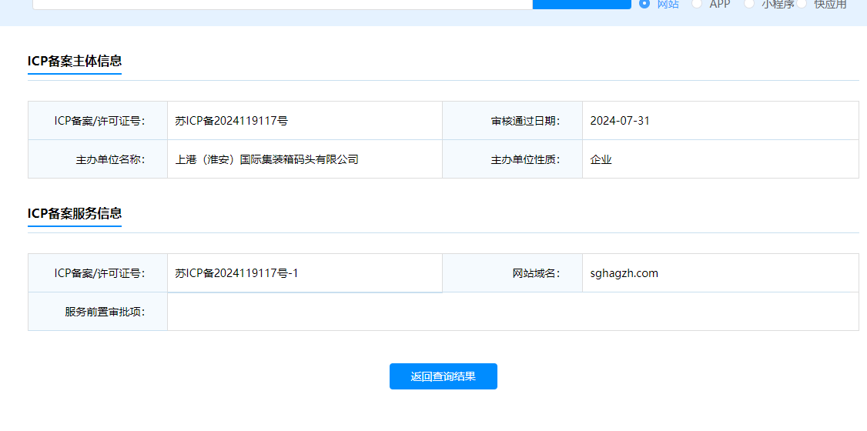
Task: Click the 审核通过日期 label
Action: pos(525,121)
